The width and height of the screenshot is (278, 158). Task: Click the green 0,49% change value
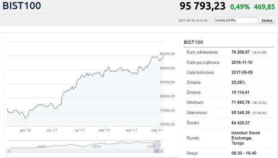(x=240, y=7)
